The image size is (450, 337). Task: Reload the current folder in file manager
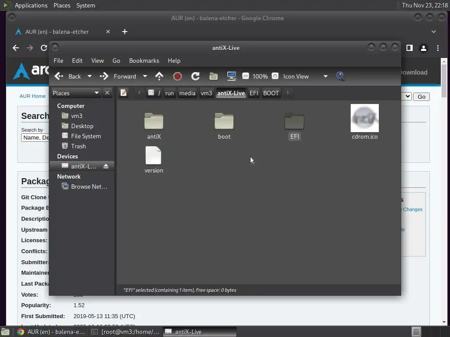[195, 76]
